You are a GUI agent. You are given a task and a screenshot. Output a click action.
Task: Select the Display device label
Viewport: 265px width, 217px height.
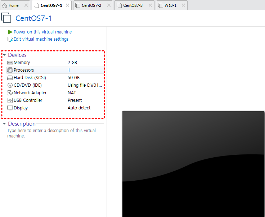[21, 108]
